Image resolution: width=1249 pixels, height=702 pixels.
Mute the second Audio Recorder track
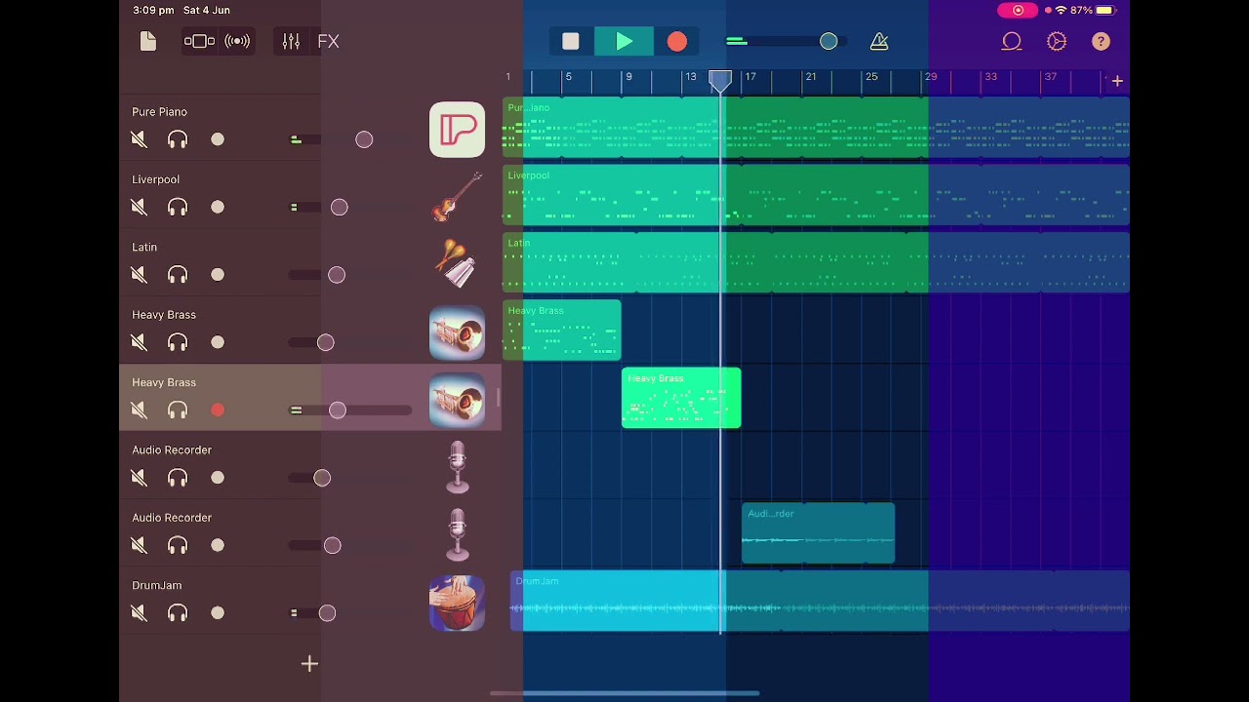tap(139, 545)
